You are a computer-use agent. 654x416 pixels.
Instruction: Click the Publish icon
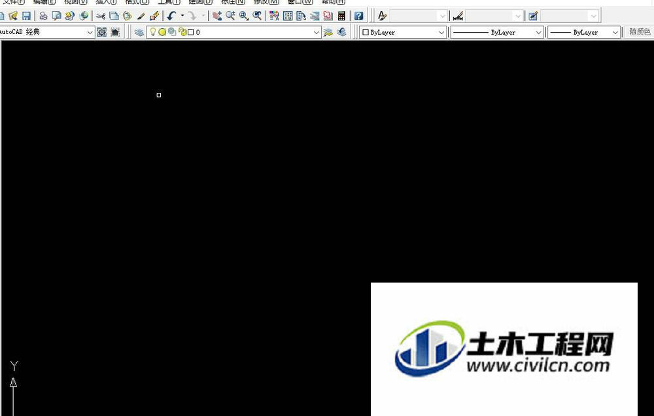pos(70,16)
